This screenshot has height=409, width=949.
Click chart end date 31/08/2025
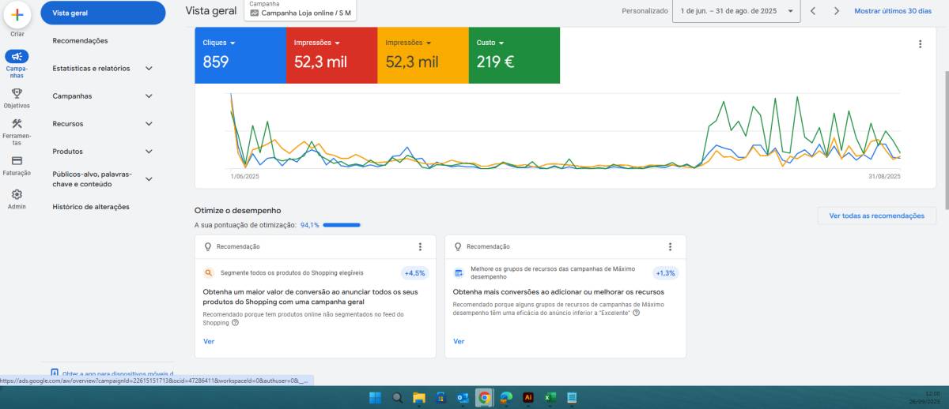(884, 177)
